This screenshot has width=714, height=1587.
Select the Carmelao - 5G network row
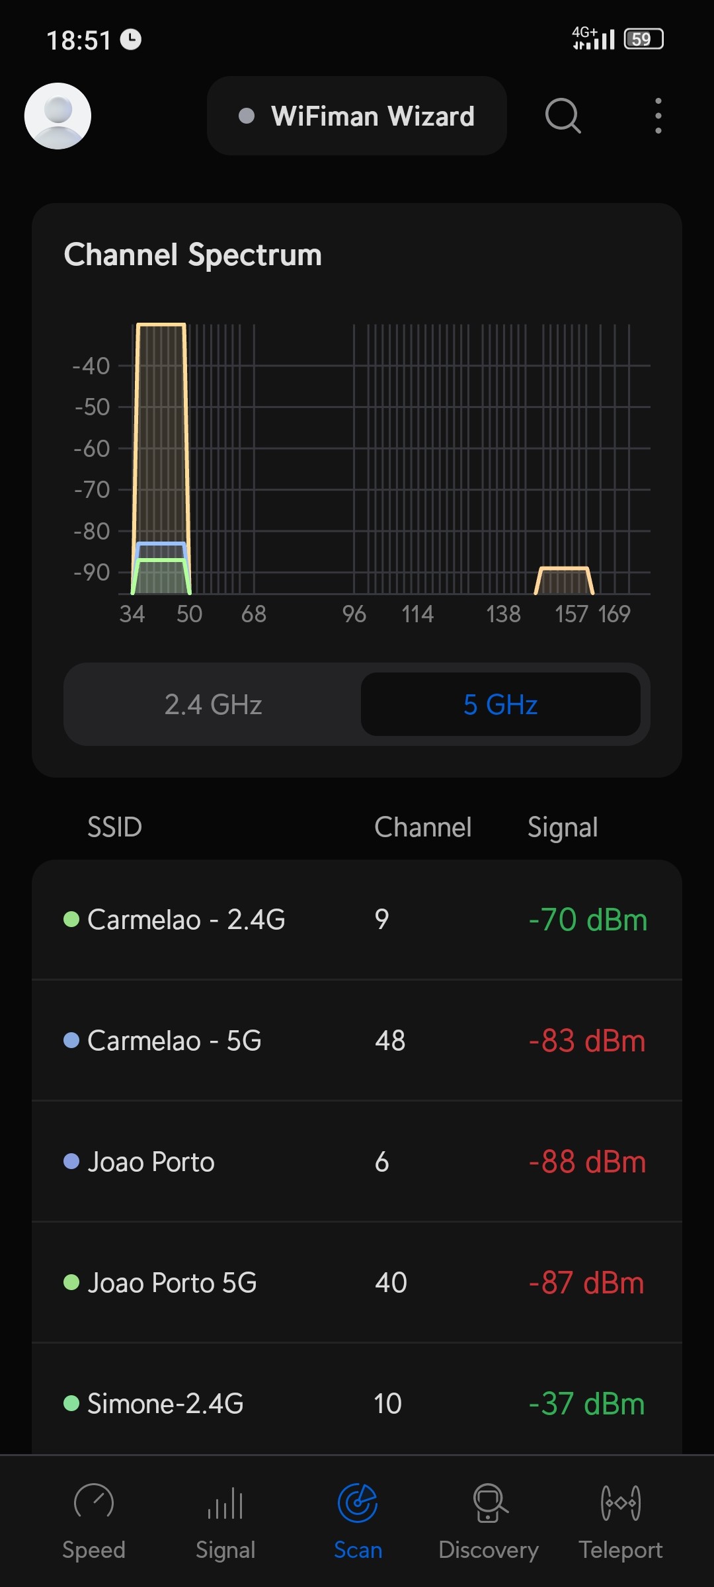click(357, 1041)
